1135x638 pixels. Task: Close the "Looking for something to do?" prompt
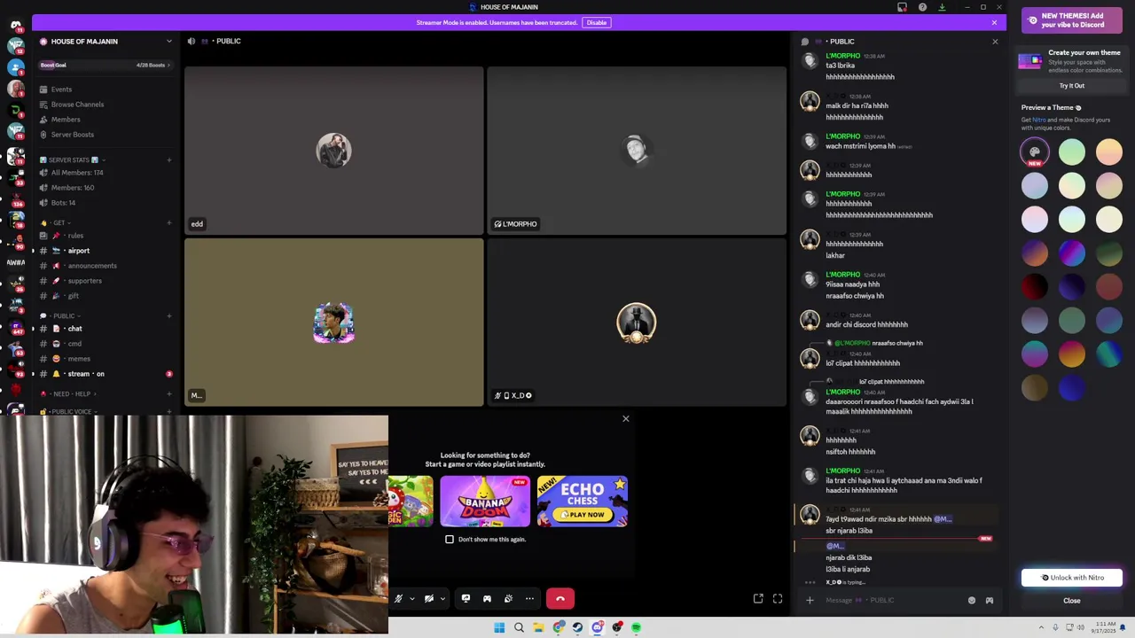(625, 419)
